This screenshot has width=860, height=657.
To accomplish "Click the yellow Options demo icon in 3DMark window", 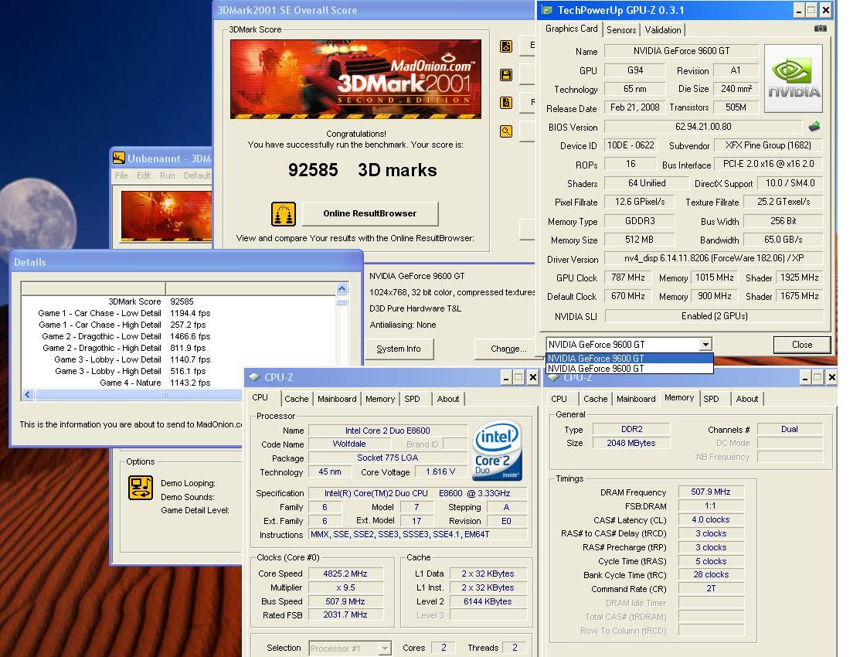I will 141,488.
